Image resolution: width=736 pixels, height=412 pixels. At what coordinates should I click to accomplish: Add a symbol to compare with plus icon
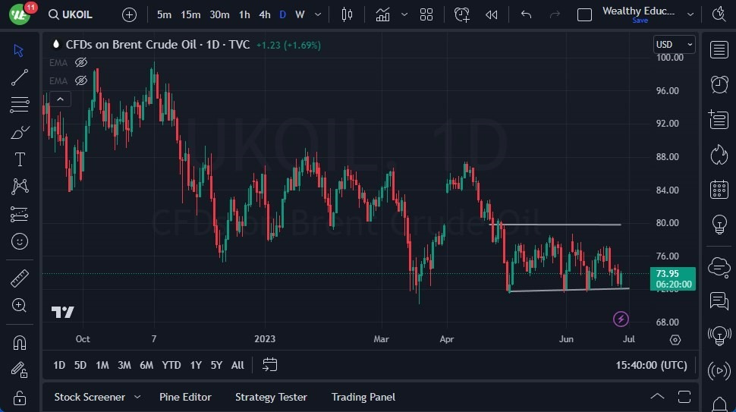pos(129,14)
